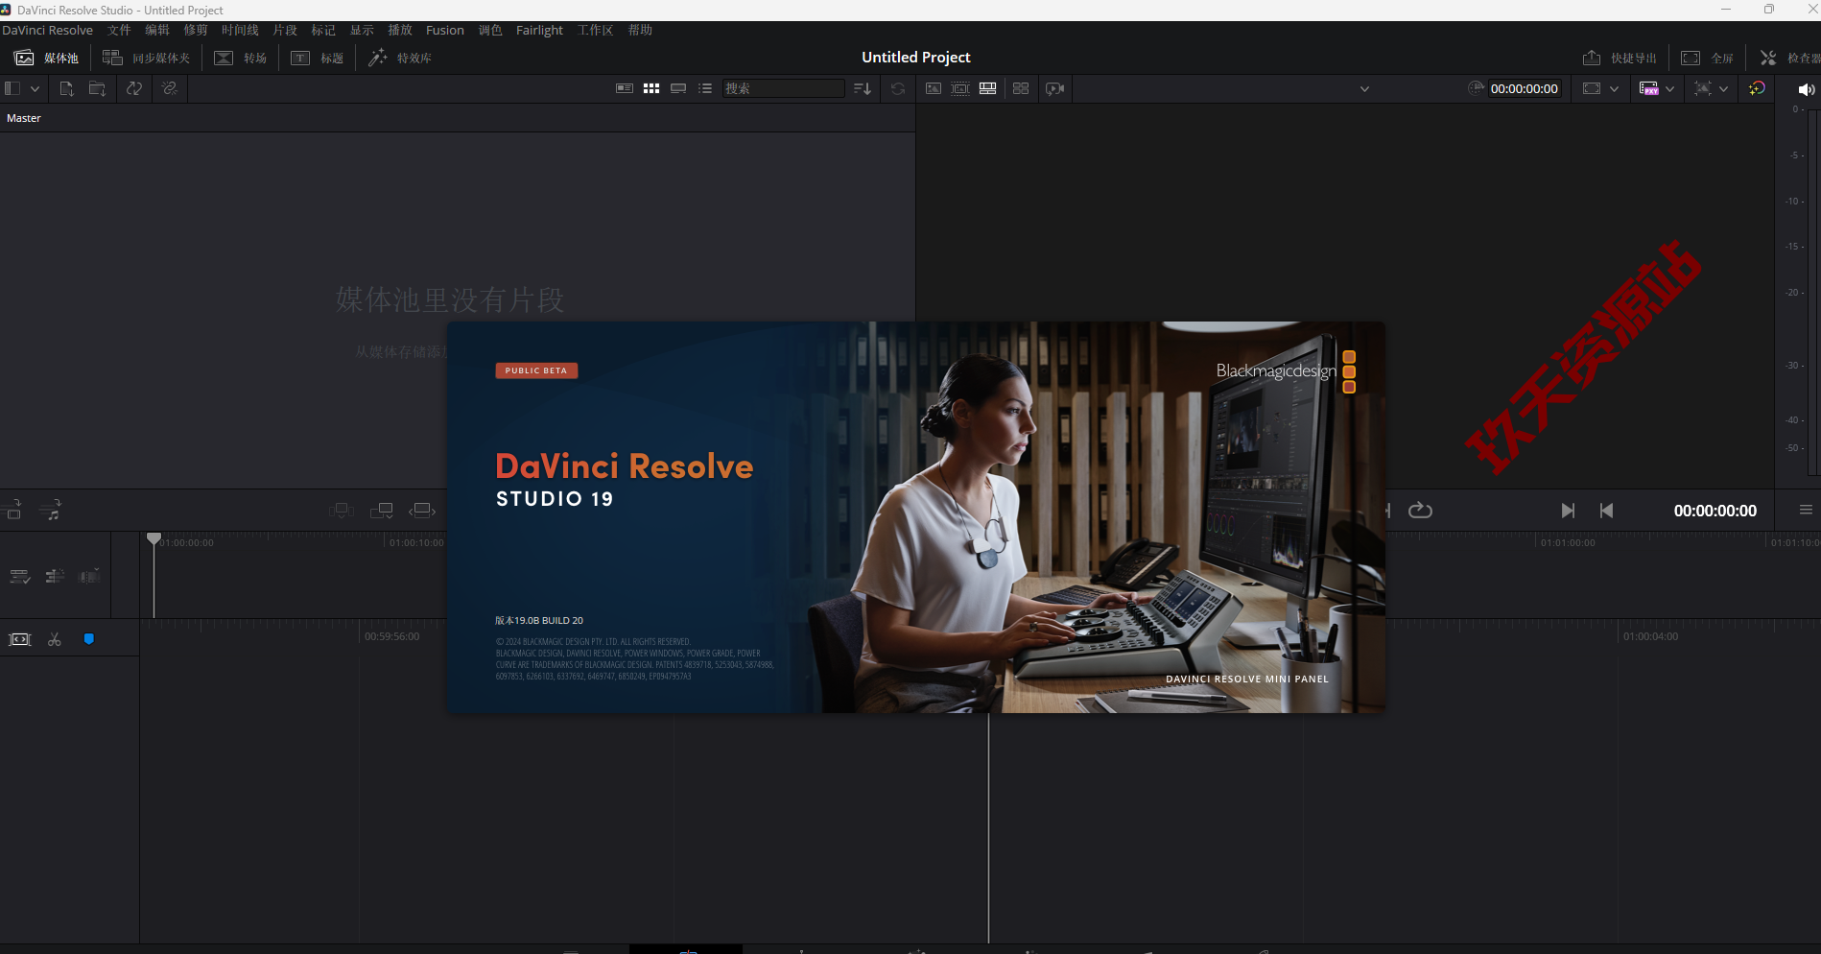Open the Fusion menu
Screen dimensions: 1821x954
pyautogui.click(x=445, y=30)
